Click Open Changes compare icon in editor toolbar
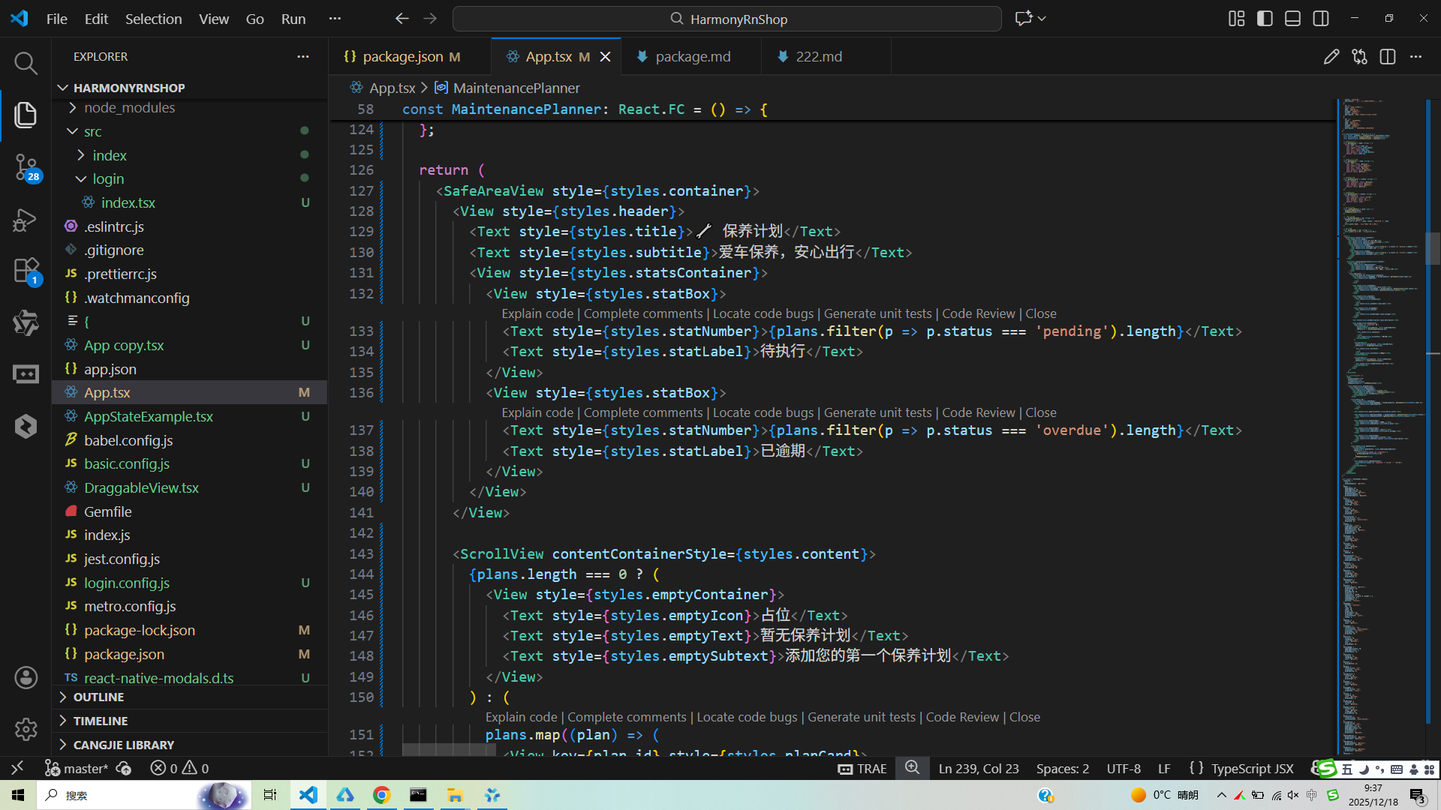The width and height of the screenshot is (1441, 810). point(1359,57)
